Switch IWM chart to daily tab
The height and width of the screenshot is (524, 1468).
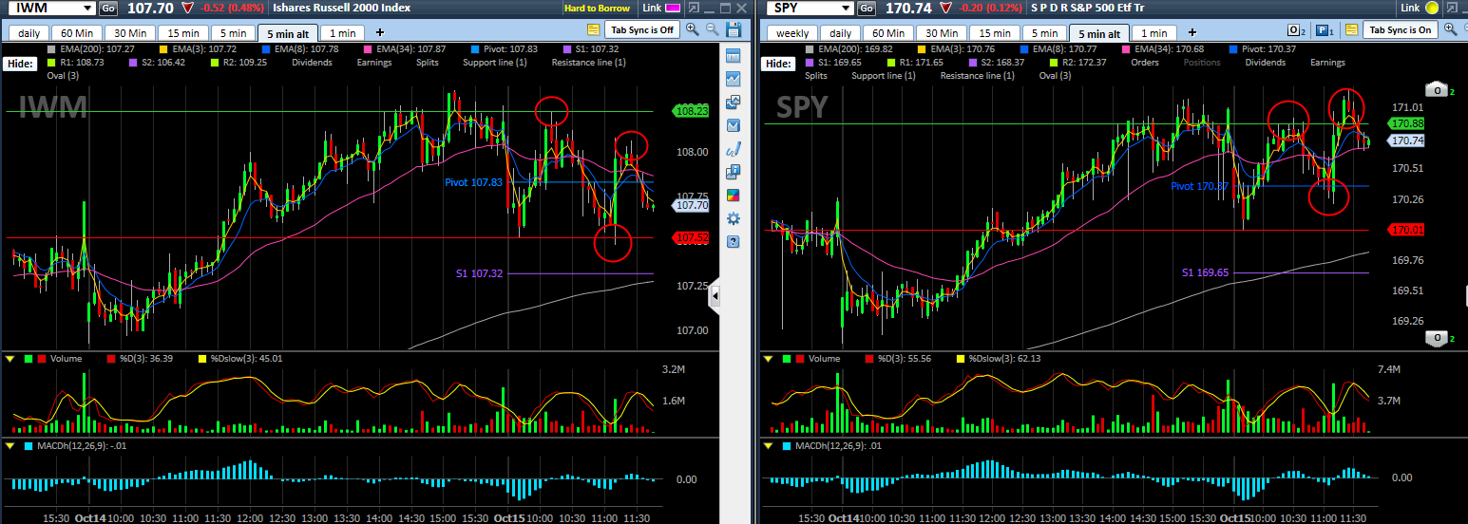[29, 32]
